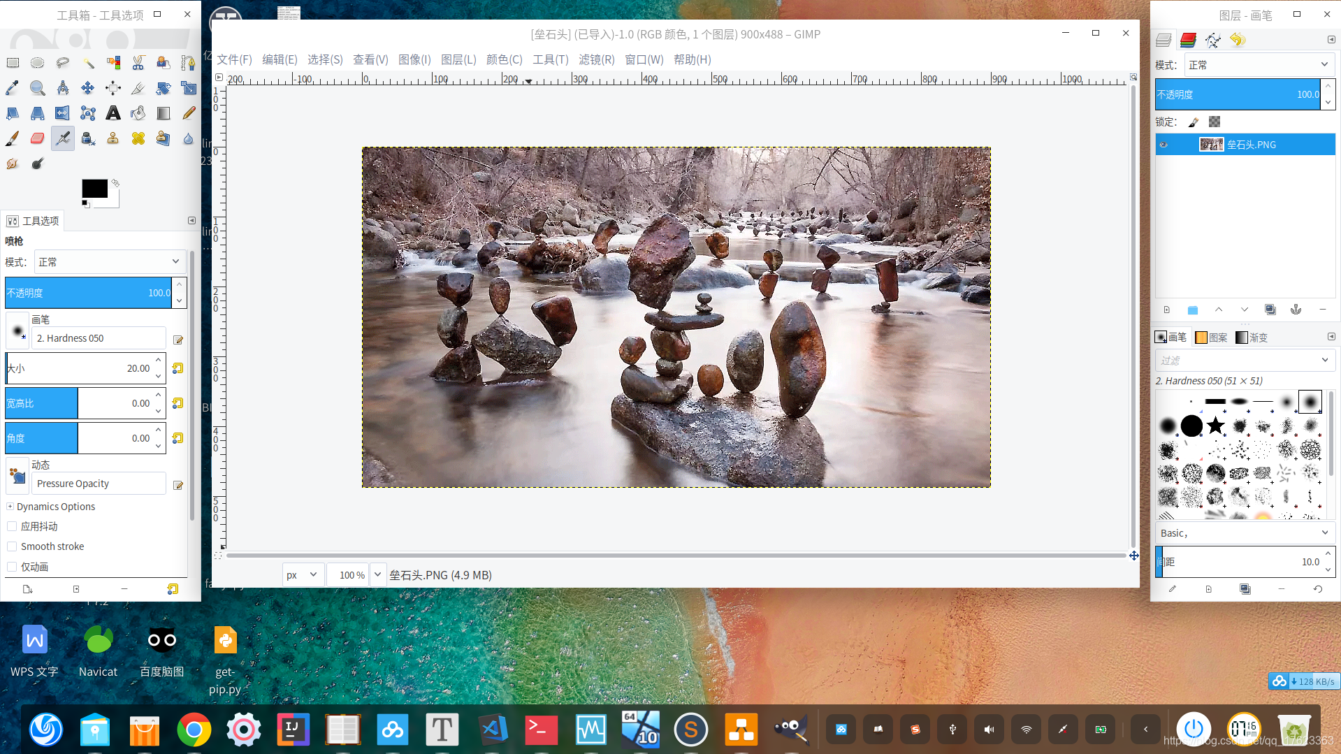The height and width of the screenshot is (754, 1341).
Task: Anchor the floating layer button
Action: tap(1296, 310)
